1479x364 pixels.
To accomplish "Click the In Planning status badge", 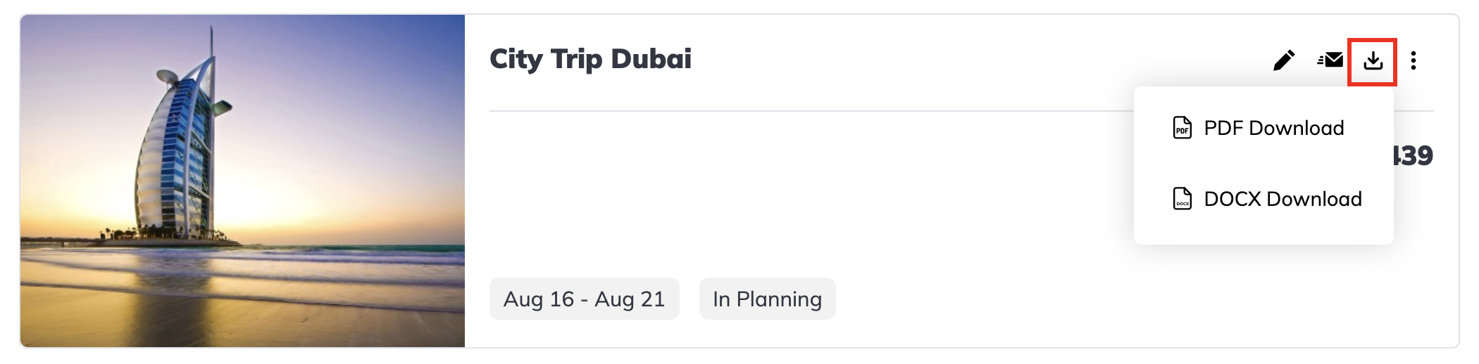I will [767, 299].
